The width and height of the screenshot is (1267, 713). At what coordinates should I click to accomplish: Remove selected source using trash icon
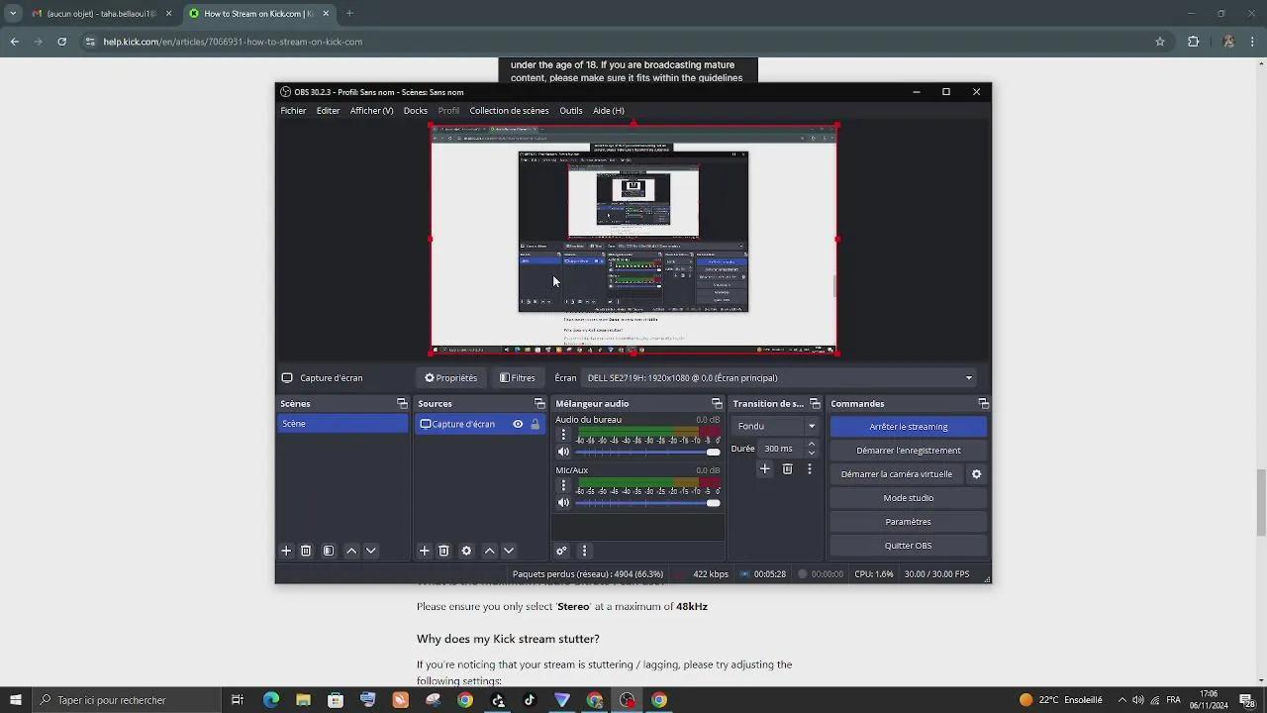tap(443, 551)
